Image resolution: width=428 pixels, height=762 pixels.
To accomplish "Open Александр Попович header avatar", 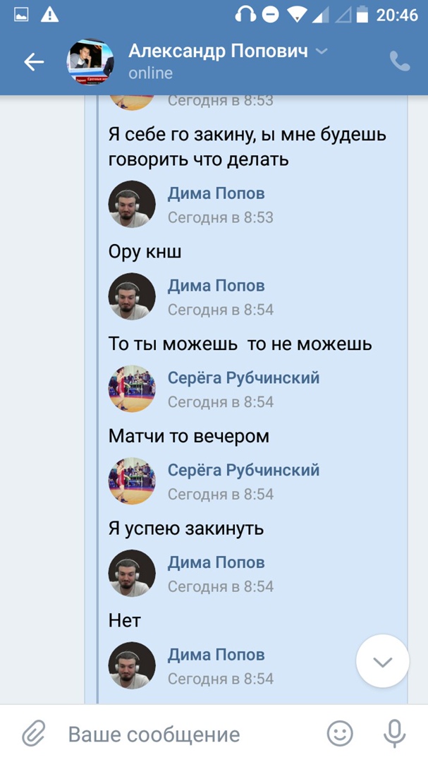I will [x=90, y=62].
